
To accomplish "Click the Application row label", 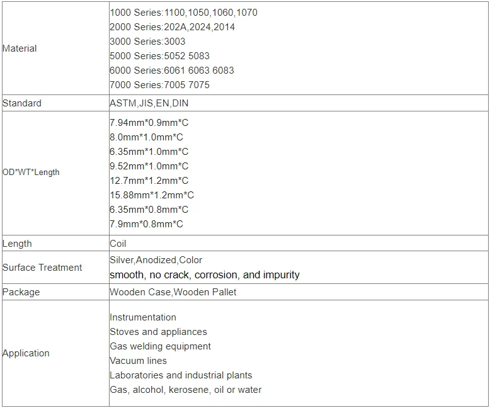I will click(x=26, y=353).
